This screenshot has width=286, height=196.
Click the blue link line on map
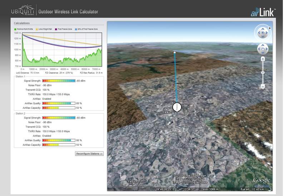click(176, 78)
